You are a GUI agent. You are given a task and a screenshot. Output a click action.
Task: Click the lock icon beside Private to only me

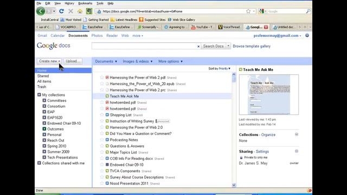241,158
